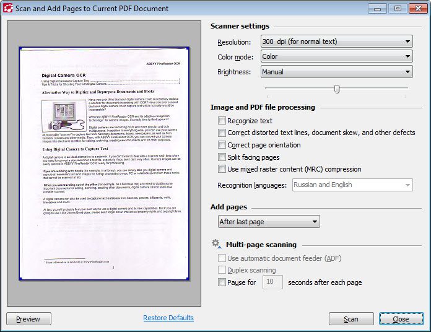Toggle Correct page orientation option
This screenshot has height=332, width=431.
[x=222, y=145]
